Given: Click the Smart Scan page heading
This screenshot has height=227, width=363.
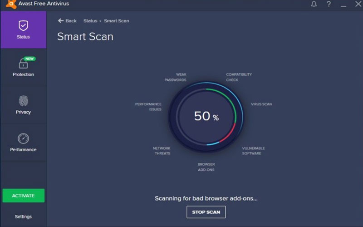Looking at the screenshot, I should point(85,37).
